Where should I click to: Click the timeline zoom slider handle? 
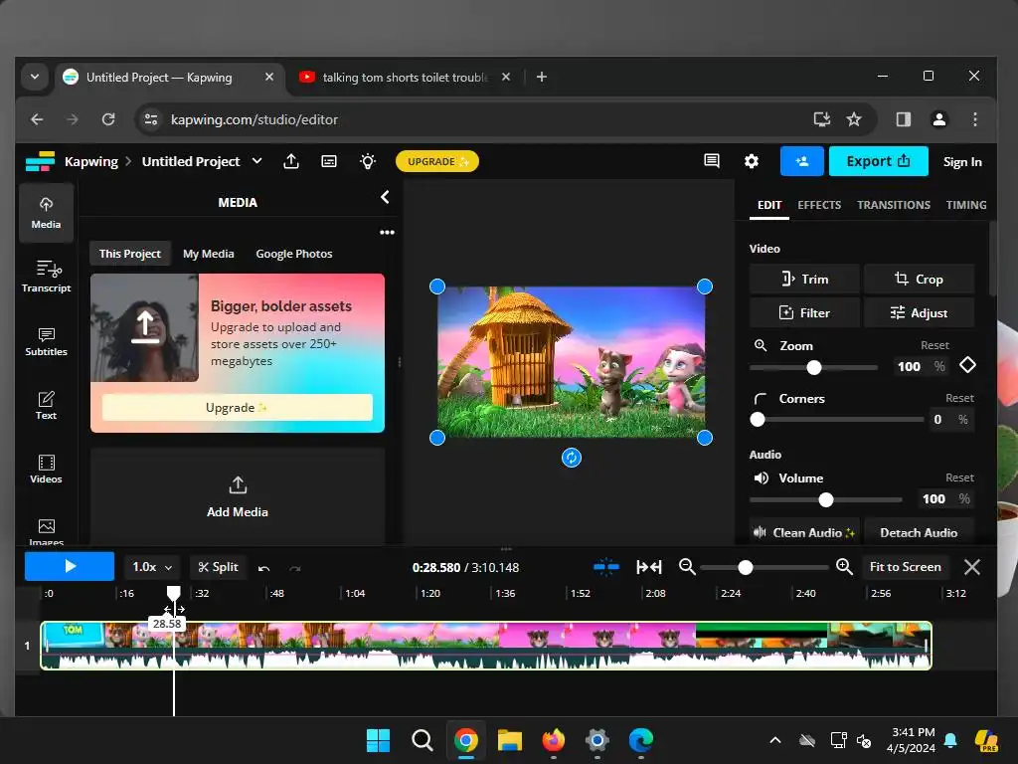tap(746, 567)
